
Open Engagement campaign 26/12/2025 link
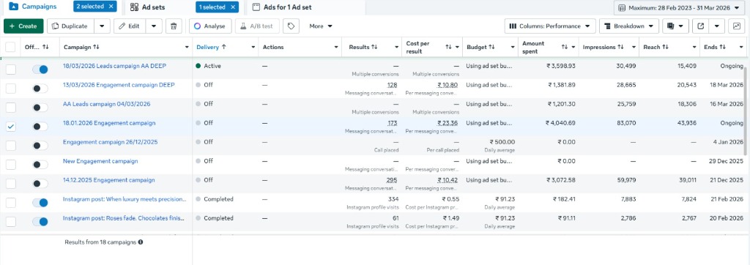pyautogui.click(x=111, y=142)
